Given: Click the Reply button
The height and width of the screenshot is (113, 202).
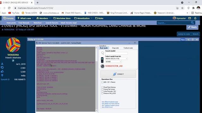Looking at the screenshot, I should [192, 27].
